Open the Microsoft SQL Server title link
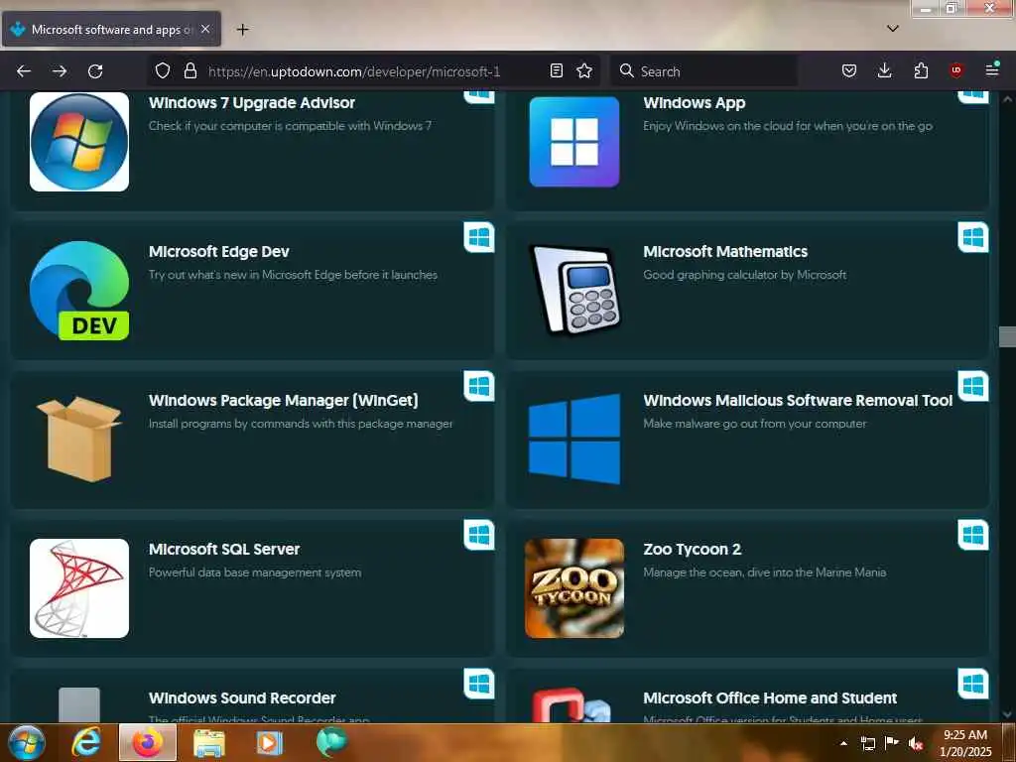This screenshot has width=1016, height=762. point(224,550)
